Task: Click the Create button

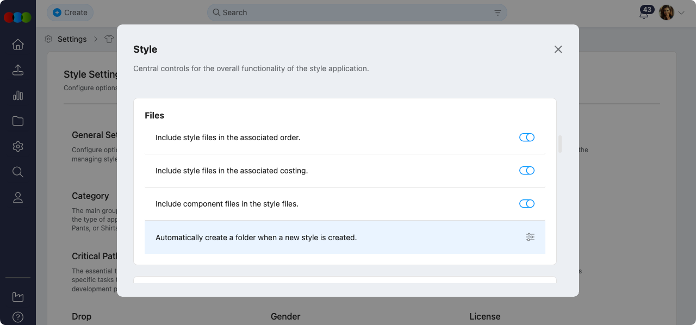Action: tap(70, 12)
